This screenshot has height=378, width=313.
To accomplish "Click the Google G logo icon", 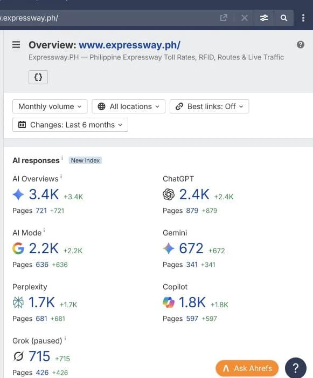I will pos(18,248).
